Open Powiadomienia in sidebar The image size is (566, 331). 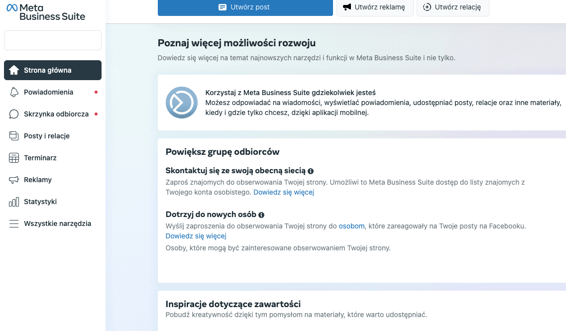tap(53, 92)
